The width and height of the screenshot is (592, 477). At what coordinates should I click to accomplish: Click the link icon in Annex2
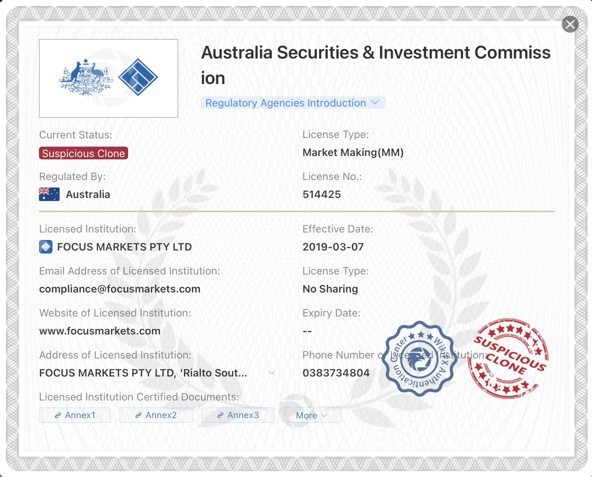(x=138, y=415)
